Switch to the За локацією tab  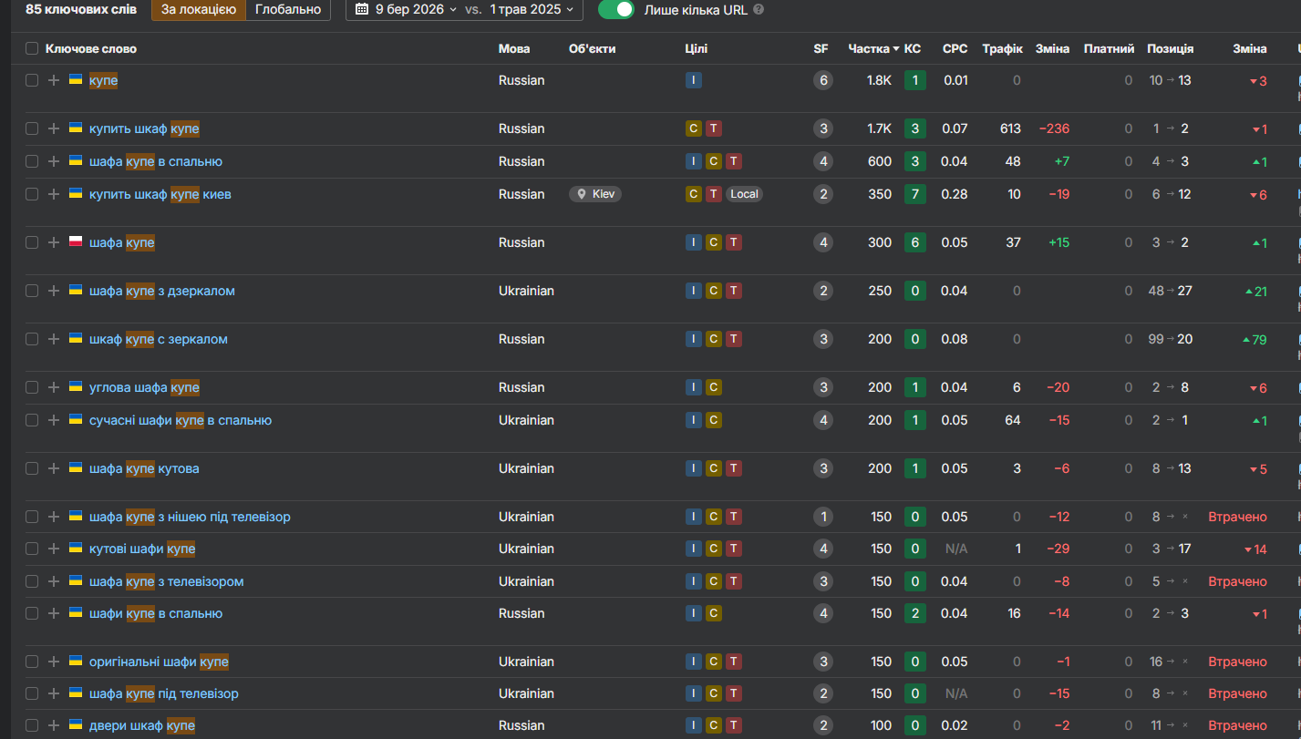(199, 9)
